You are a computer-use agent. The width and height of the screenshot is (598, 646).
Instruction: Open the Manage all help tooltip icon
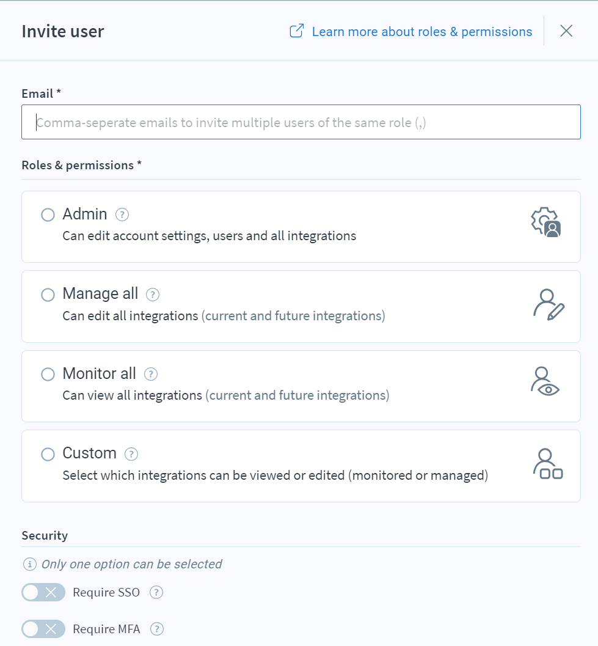click(153, 295)
